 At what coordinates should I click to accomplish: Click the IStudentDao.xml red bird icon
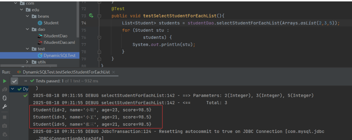click(40, 42)
